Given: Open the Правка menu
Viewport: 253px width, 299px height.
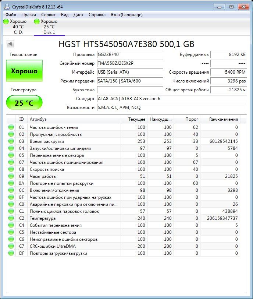Looking at the screenshot, I should (x=29, y=15).
